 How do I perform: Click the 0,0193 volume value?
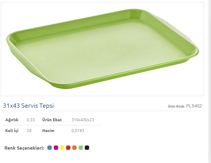coord(78,131)
